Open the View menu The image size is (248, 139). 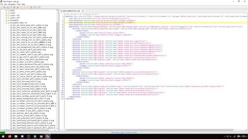coord(5,4)
